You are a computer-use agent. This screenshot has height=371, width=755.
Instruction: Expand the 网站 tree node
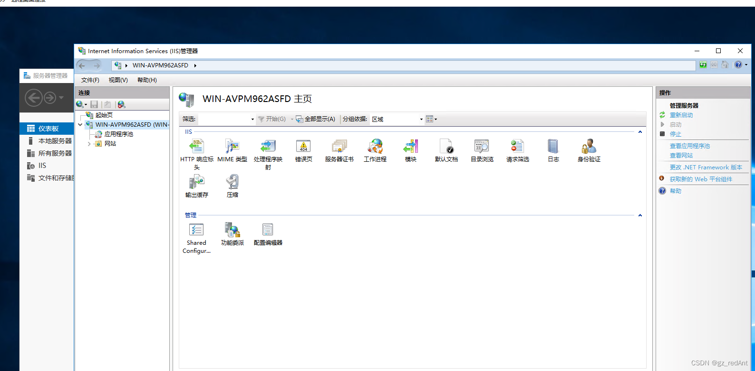[x=89, y=144]
